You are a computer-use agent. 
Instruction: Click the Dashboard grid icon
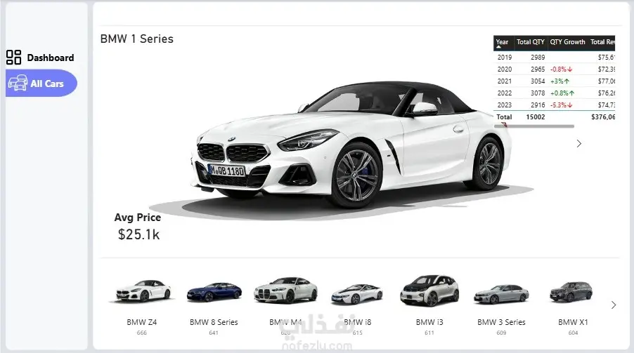14,58
